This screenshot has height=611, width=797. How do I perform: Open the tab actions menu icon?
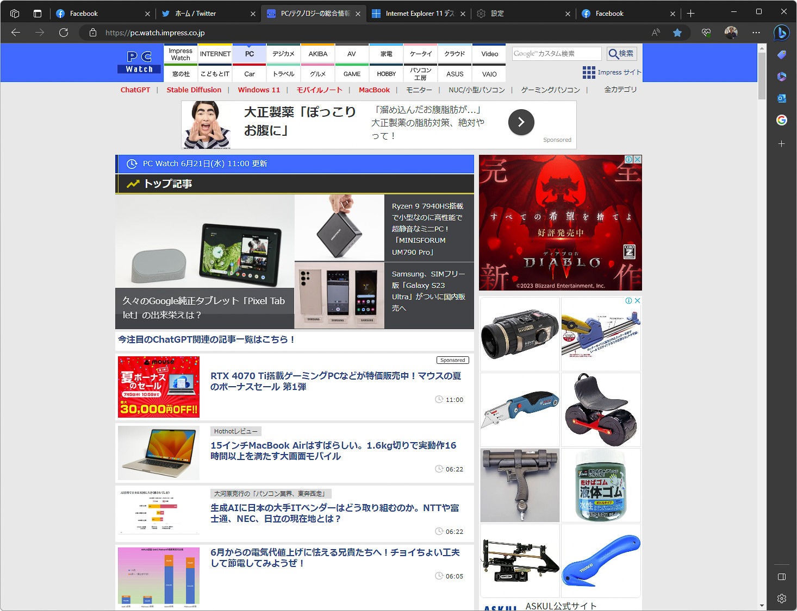coord(38,14)
